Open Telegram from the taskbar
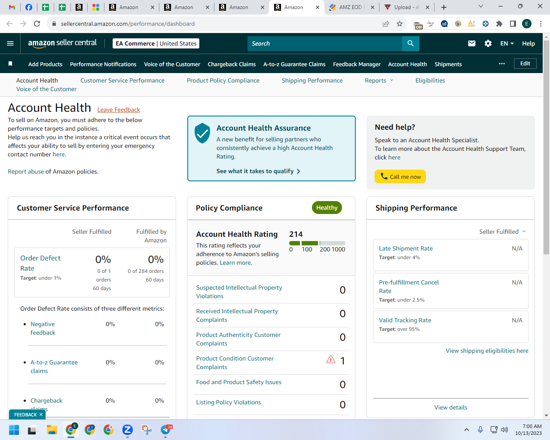 (166, 430)
